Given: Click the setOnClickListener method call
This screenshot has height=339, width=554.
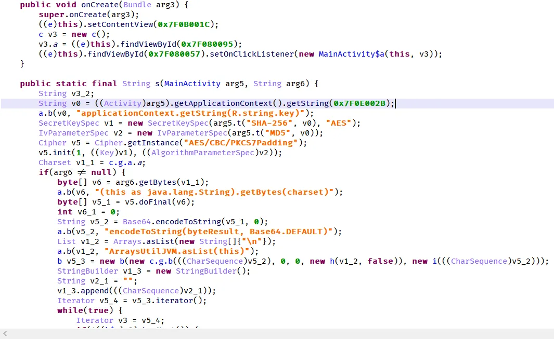Looking at the screenshot, I should click(252, 54).
